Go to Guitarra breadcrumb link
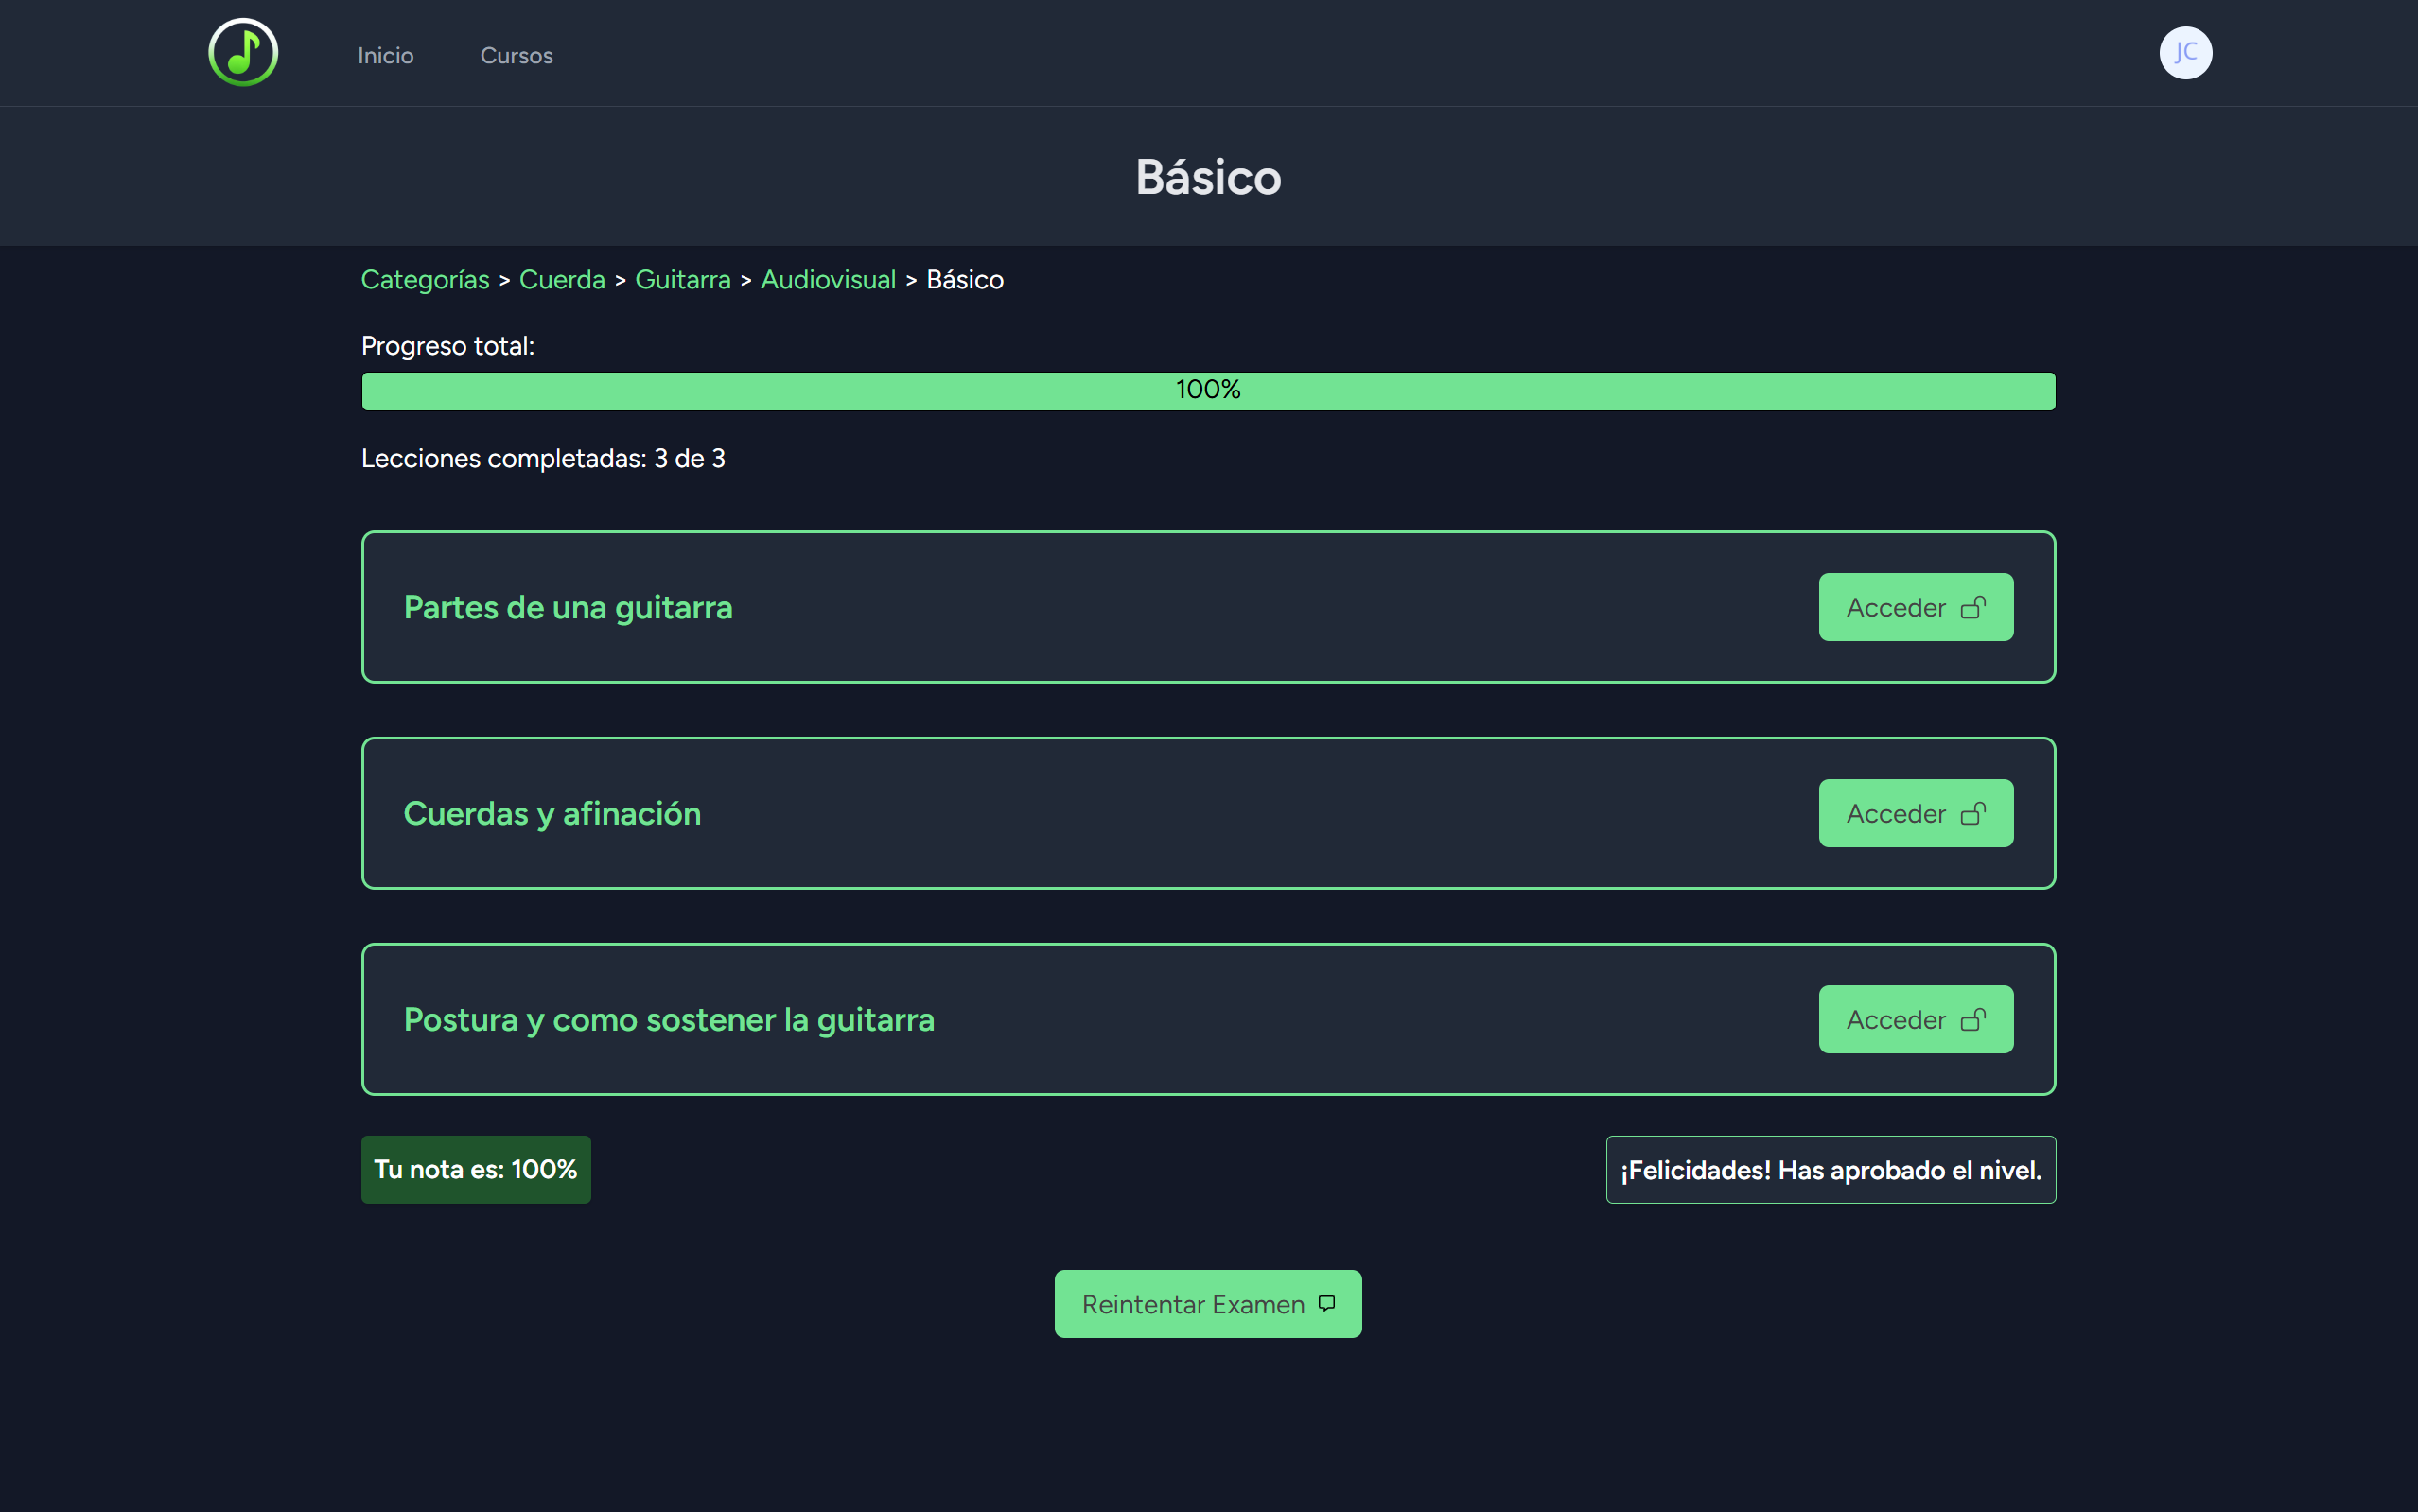The image size is (2418, 1512). (683, 280)
